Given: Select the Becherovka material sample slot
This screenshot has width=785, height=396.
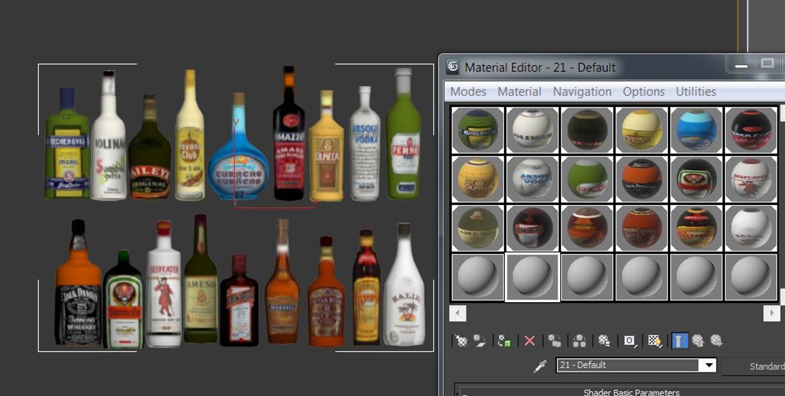Looking at the screenshot, I should 478,130.
